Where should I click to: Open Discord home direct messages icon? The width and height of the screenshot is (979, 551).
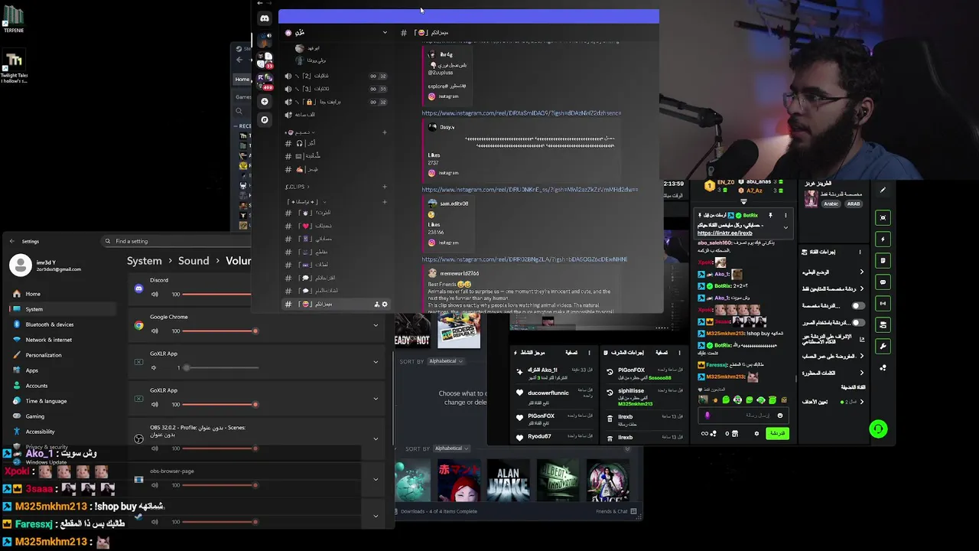point(265,18)
